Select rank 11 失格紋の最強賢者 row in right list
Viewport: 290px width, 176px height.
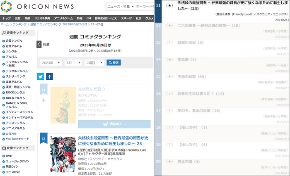(x=222, y=12)
